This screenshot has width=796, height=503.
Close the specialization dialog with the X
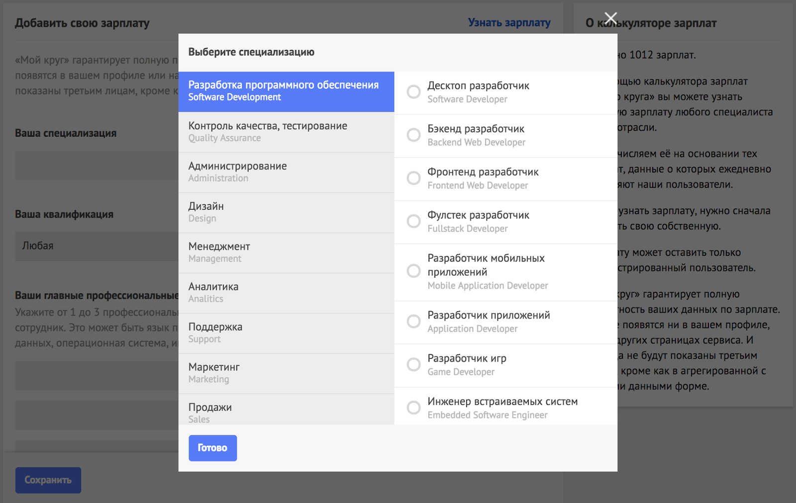(x=610, y=19)
